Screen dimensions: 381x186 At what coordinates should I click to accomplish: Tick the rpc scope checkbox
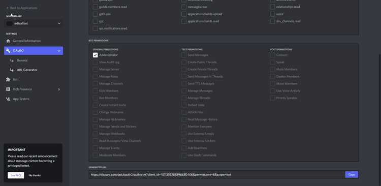click(x=96, y=21)
